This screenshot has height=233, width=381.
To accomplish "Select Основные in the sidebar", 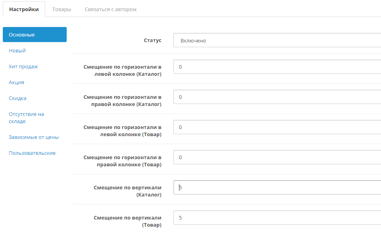I will tap(35, 35).
